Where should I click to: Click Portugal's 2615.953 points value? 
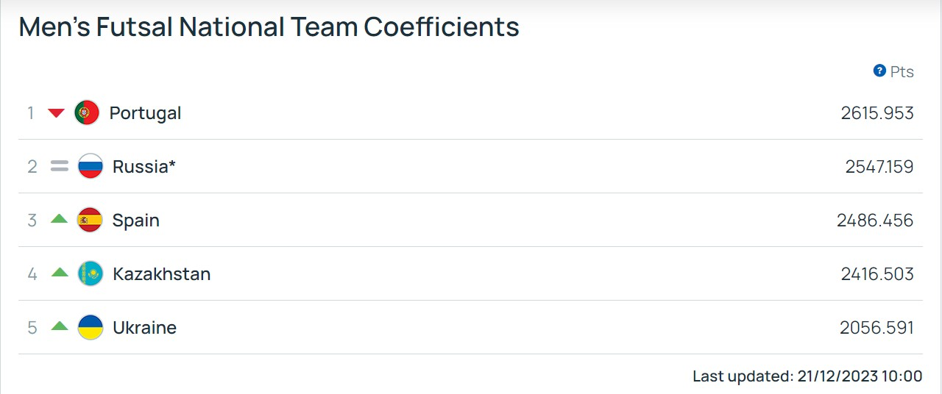click(x=877, y=113)
